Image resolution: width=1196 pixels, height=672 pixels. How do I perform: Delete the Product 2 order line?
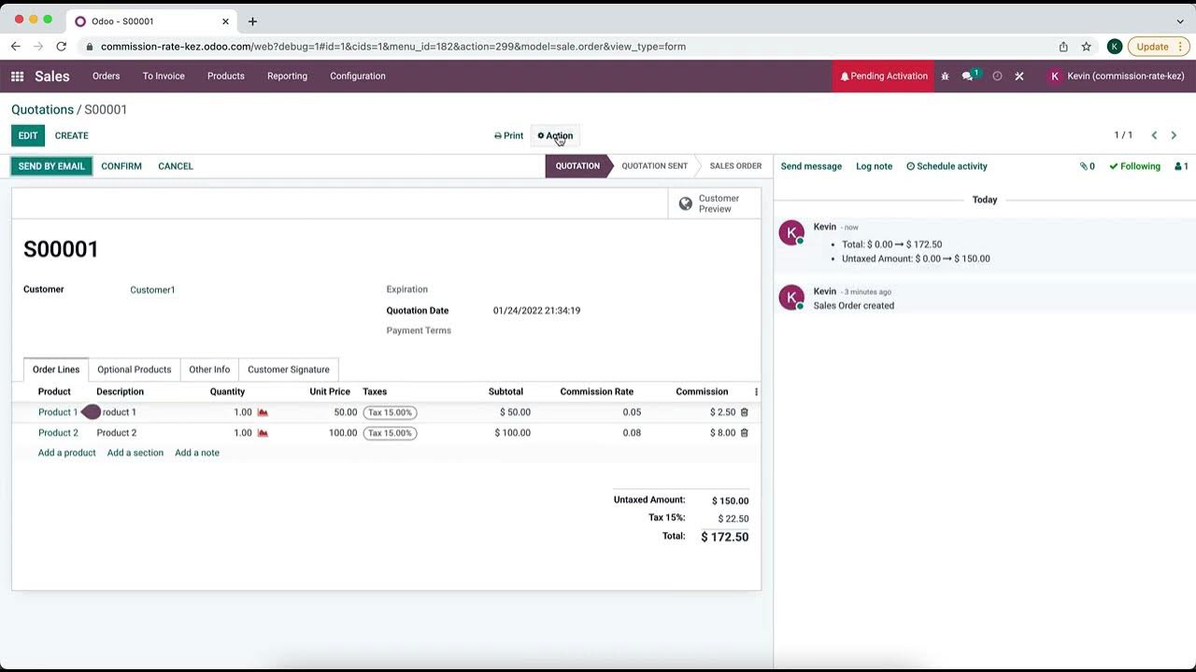[745, 432]
